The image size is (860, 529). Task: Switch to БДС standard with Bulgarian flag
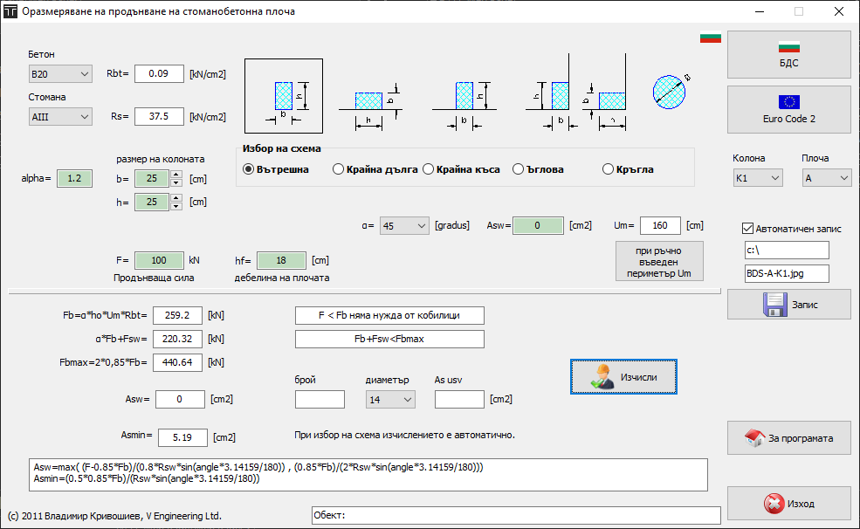pyautogui.click(x=788, y=54)
